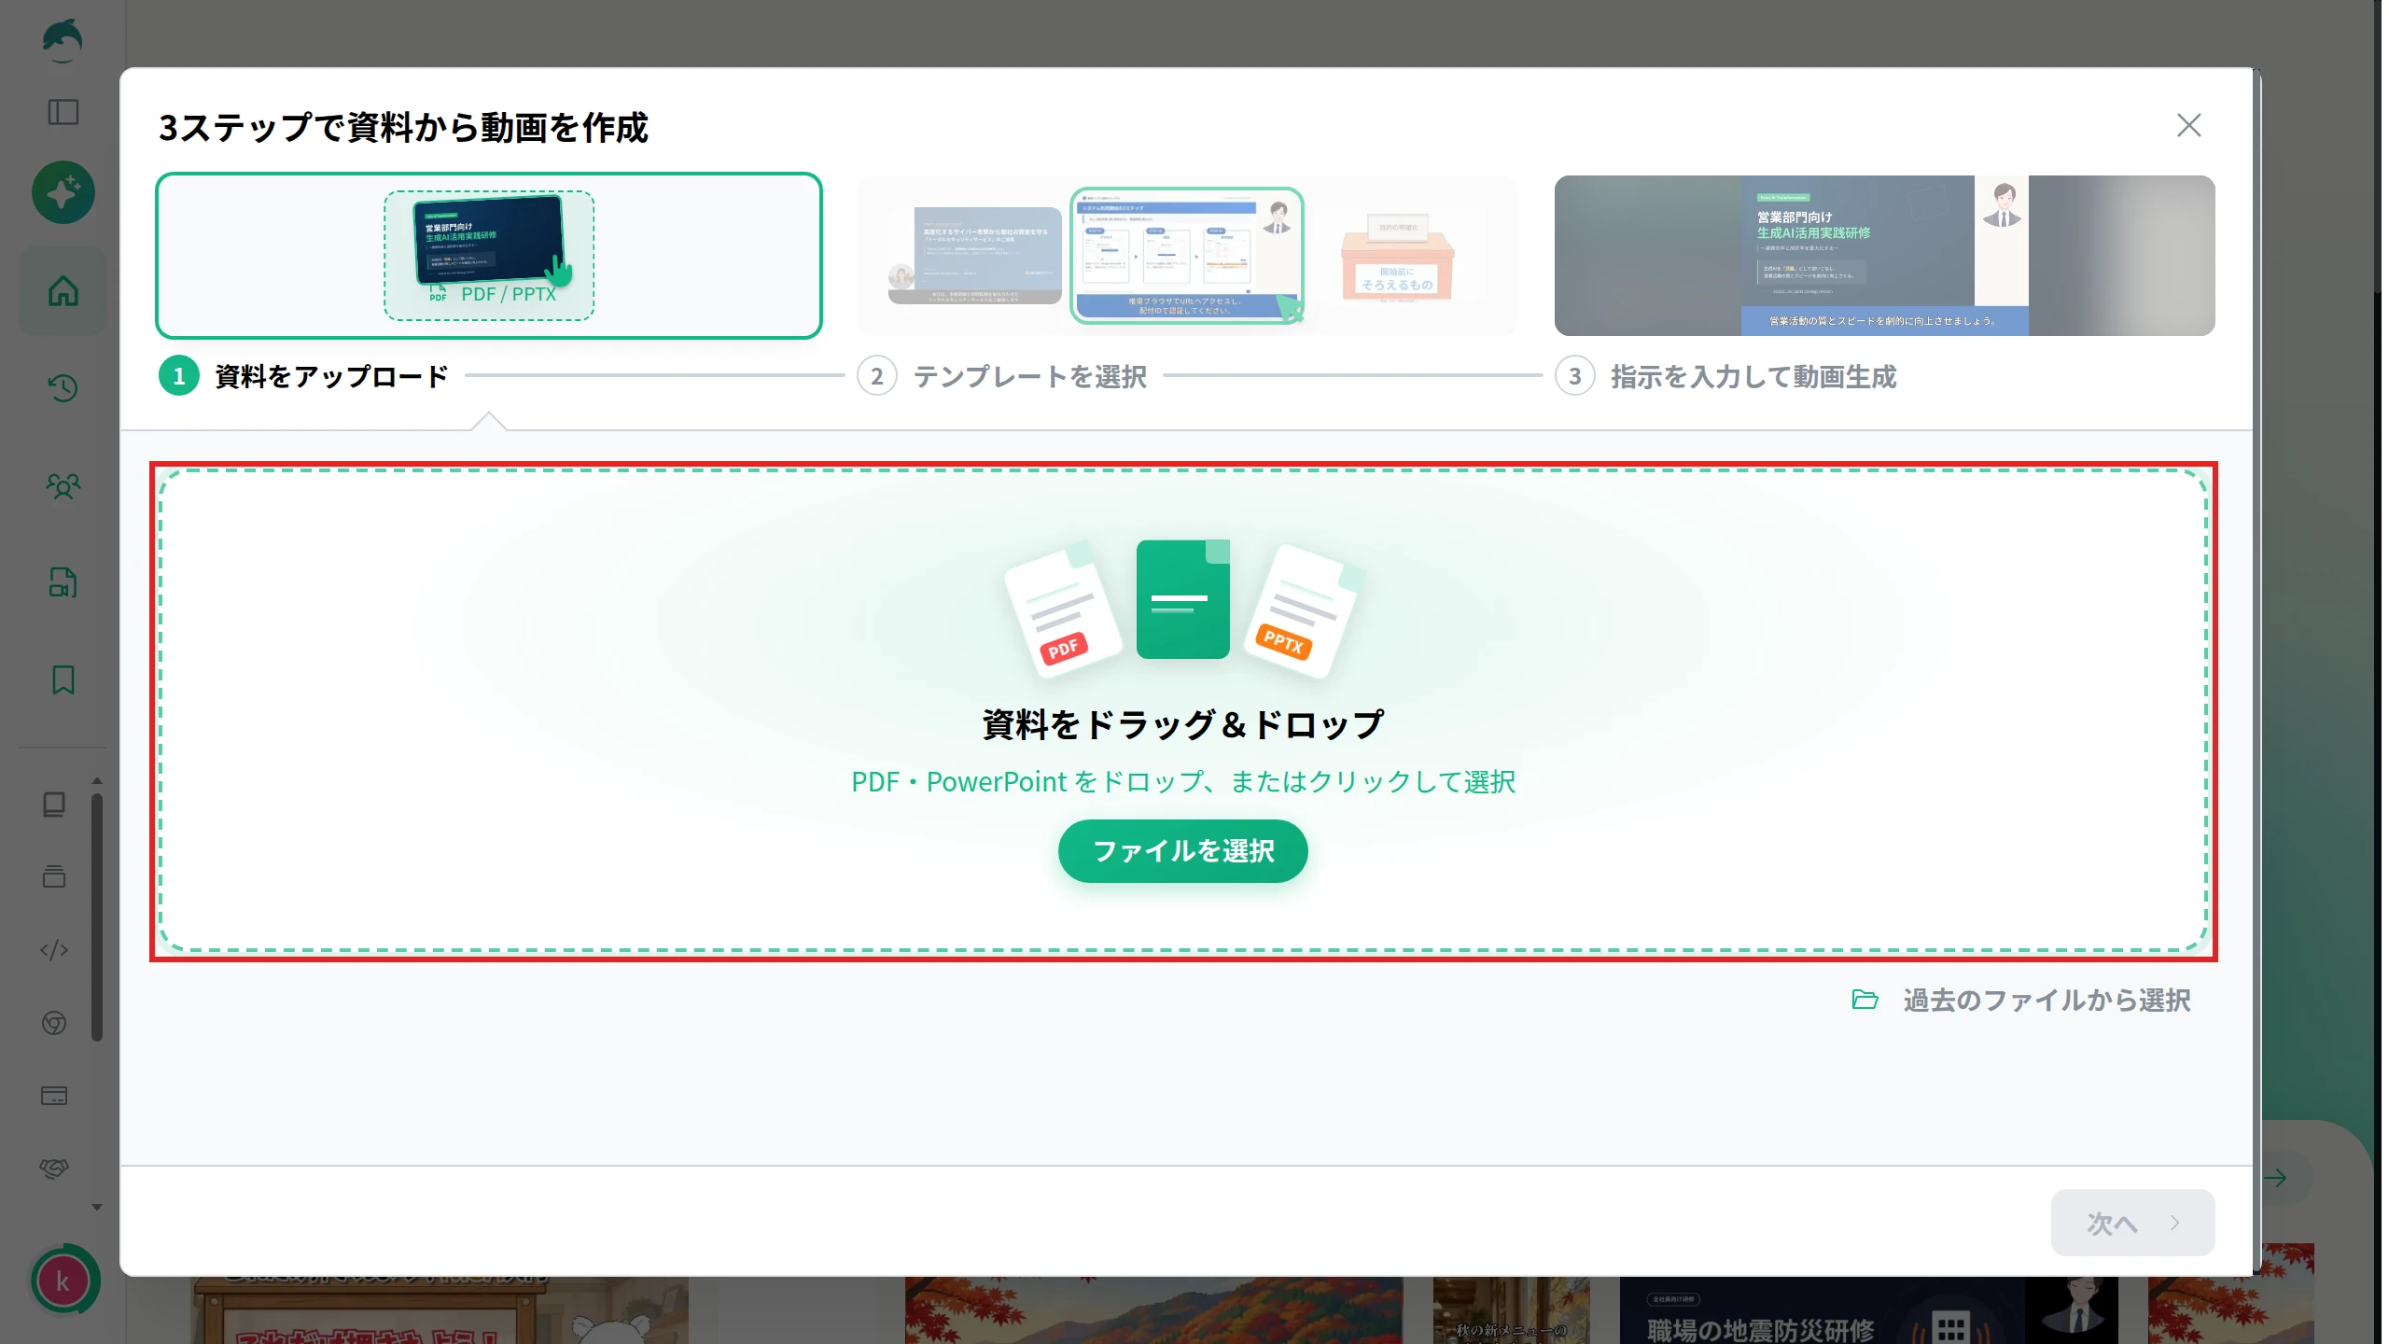
Task: Open the team members icon
Action: [x=63, y=485]
